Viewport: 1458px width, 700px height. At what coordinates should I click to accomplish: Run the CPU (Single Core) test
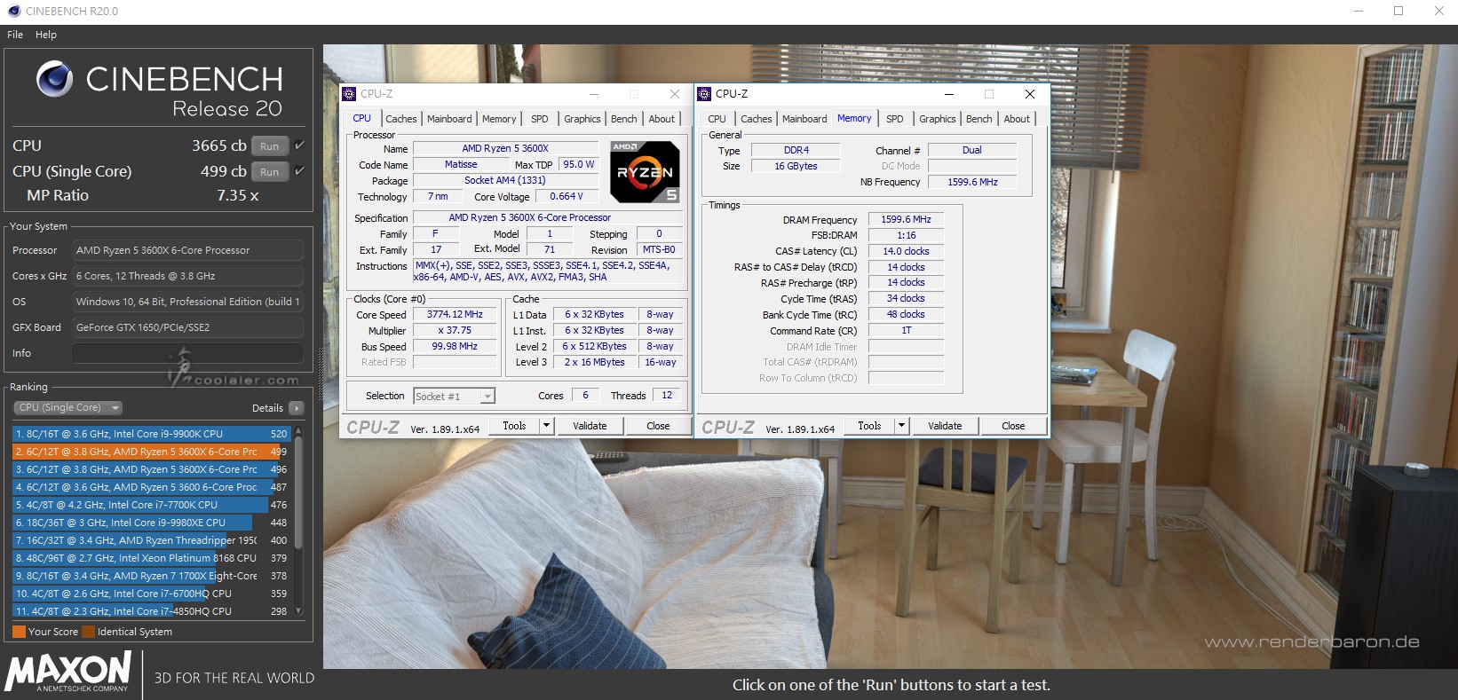tap(270, 172)
